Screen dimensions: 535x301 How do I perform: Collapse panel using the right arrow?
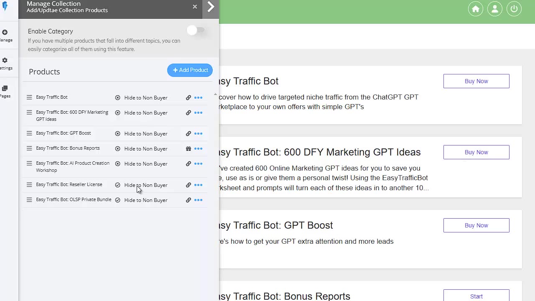(x=211, y=7)
